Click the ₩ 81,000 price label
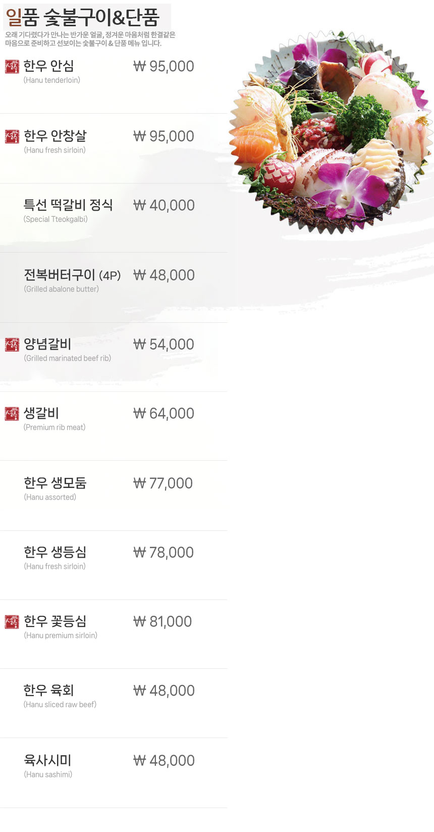The height and width of the screenshot is (832, 434). [162, 622]
